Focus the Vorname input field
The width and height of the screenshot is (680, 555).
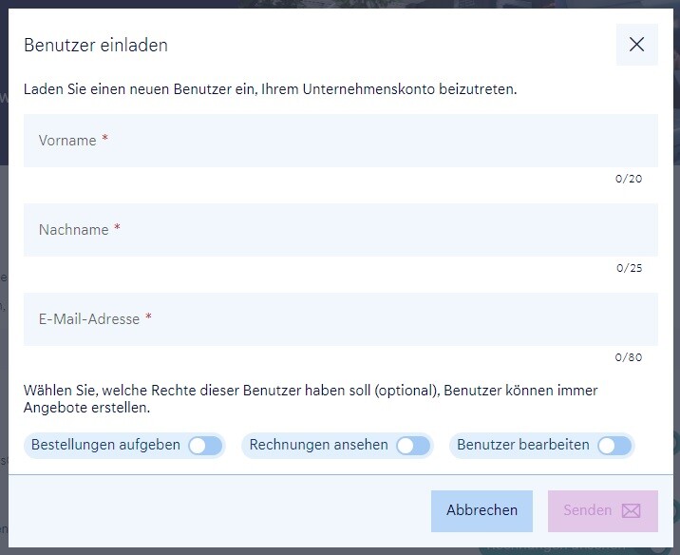coord(340,141)
